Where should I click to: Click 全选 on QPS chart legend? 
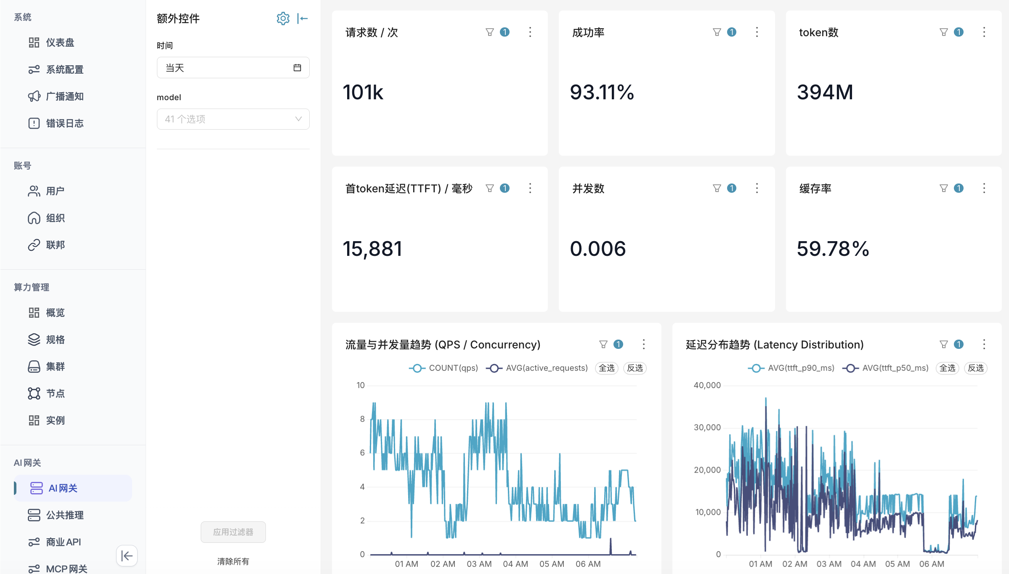[x=607, y=368]
